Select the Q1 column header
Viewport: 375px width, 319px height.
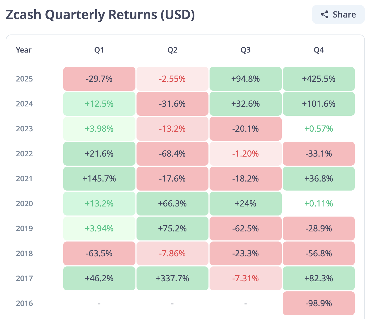click(99, 50)
